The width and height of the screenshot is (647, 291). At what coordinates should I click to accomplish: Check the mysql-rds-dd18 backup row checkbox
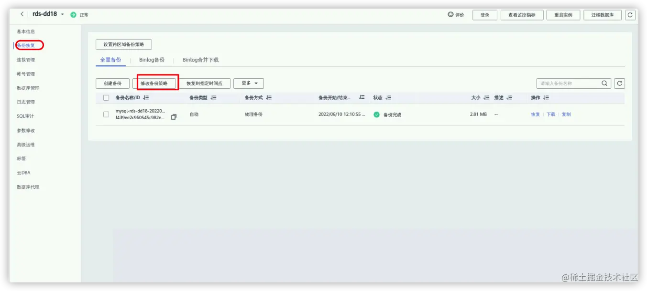tap(106, 114)
